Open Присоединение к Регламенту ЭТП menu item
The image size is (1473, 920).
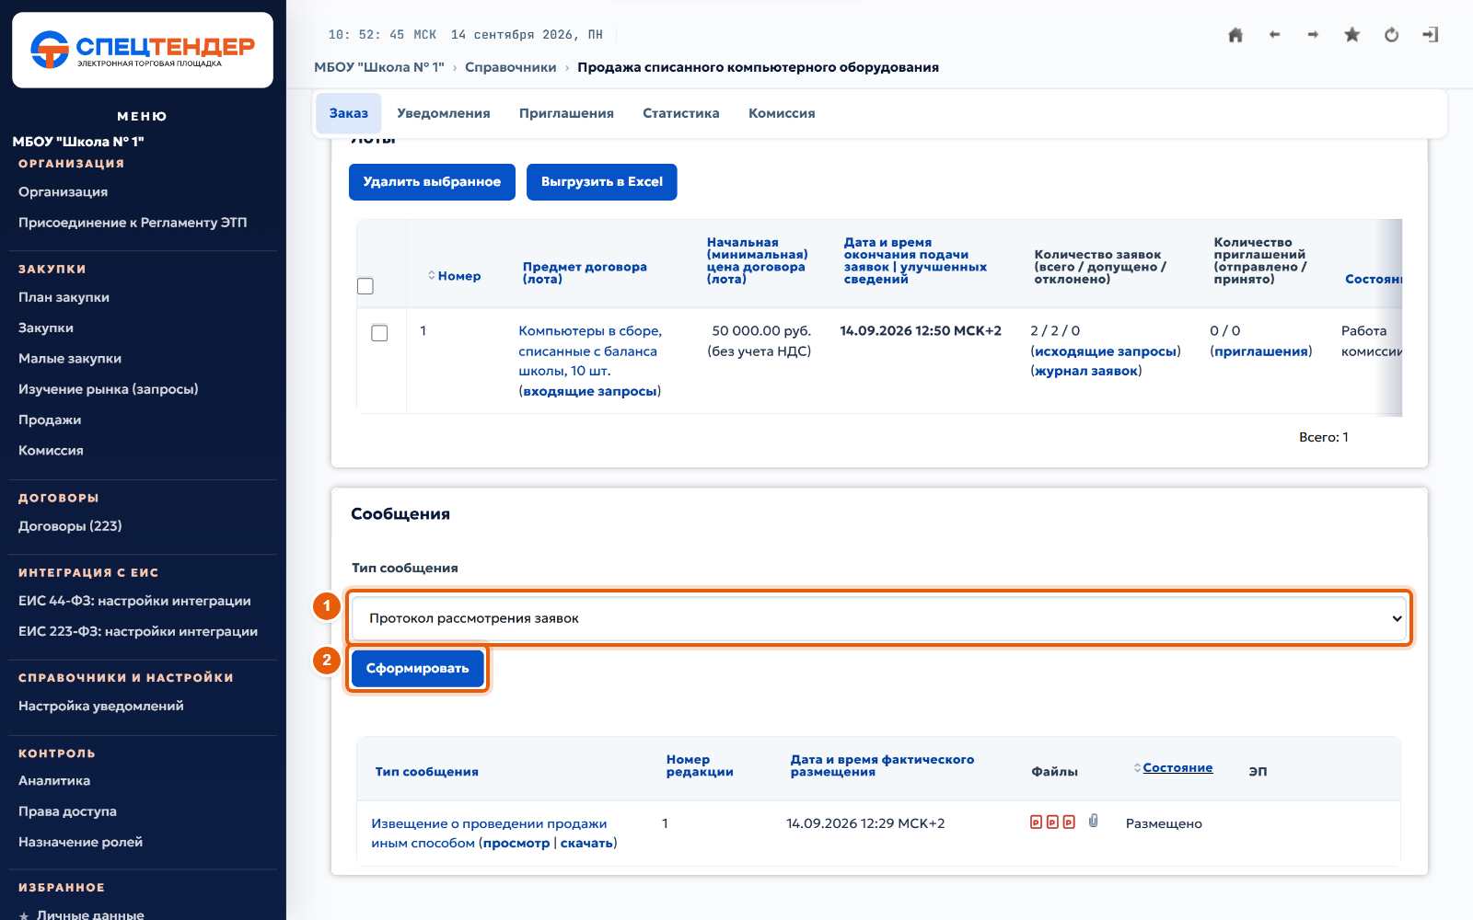click(x=133, y=222)
